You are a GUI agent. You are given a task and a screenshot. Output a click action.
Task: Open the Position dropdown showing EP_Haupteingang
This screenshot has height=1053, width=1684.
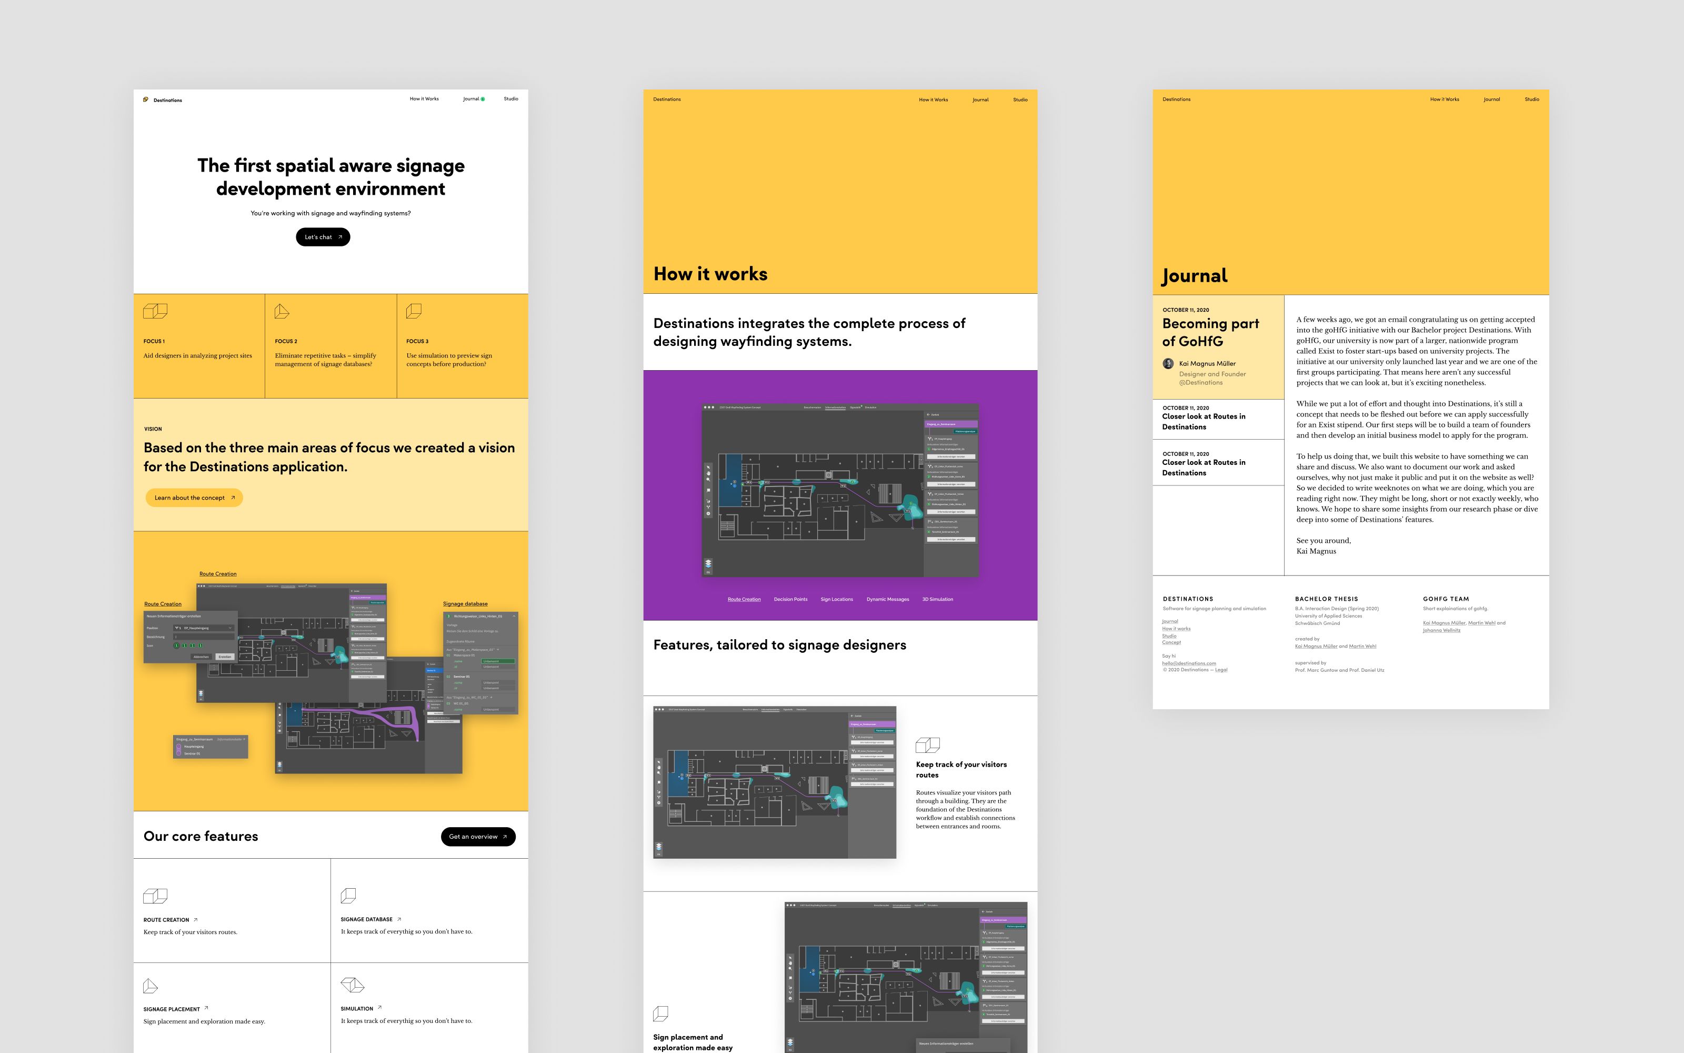coord(204,628)
